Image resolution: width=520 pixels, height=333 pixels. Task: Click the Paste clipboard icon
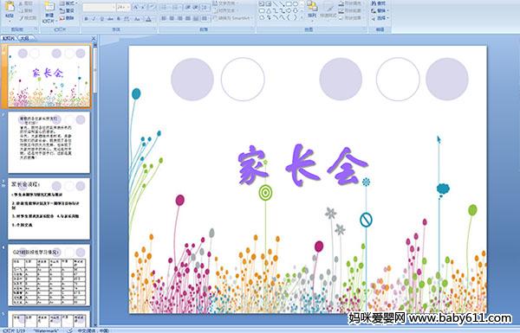pos(10,10)
